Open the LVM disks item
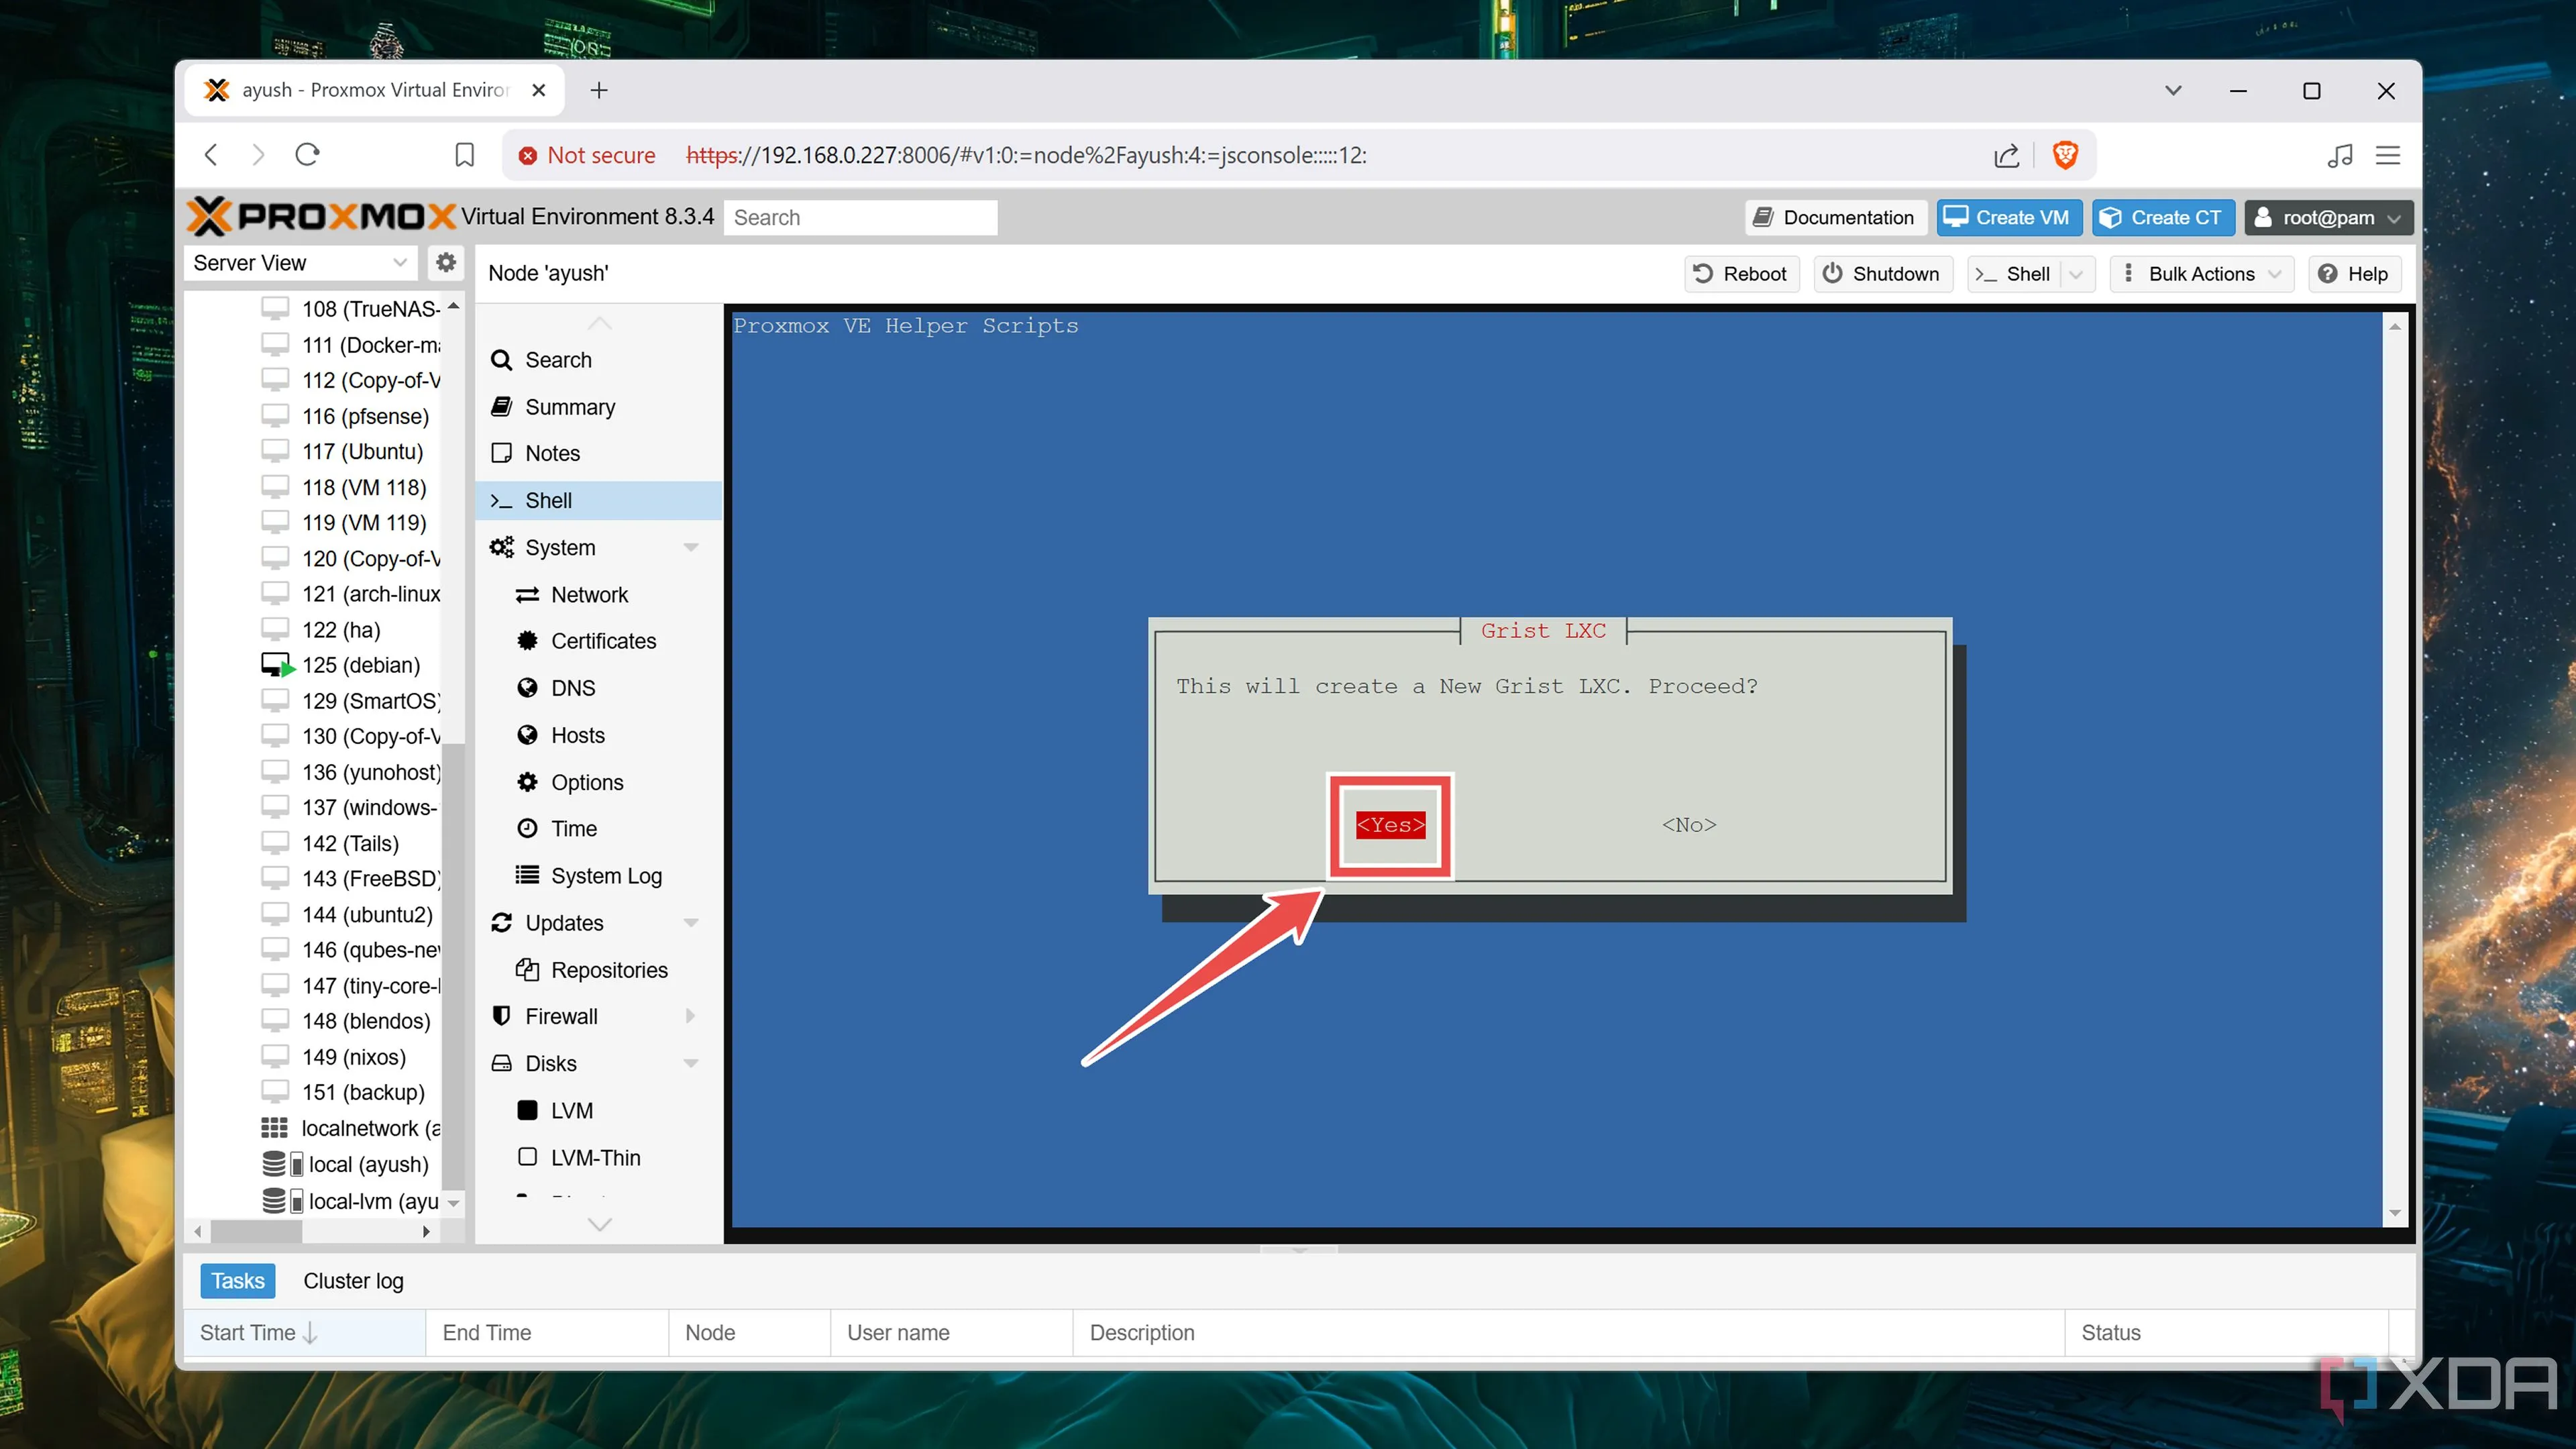This screenshot has width=2576, height=1449. (x=598, y=1111)
